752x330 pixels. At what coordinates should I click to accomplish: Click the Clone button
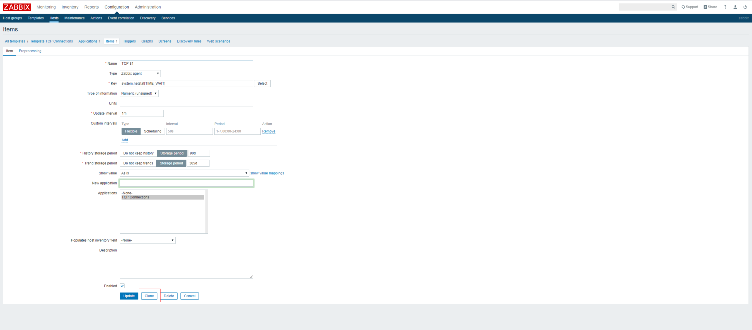click(x=149, y=296)
